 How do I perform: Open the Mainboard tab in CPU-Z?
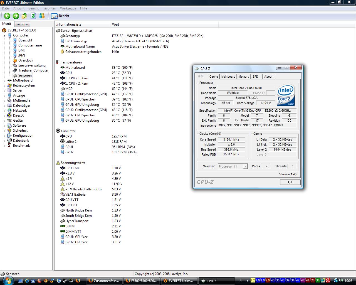tap(228, 77)
